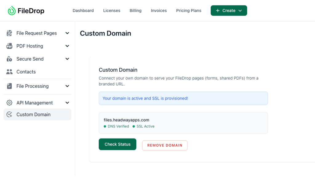This screenshot has height=182, width=315.
Task: Switch to the Invoices page
Action: pos(159,10)
